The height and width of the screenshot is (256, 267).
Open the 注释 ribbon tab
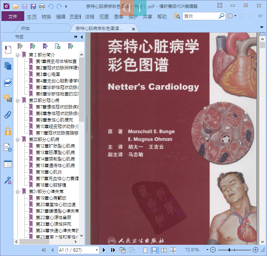(90, 17)
